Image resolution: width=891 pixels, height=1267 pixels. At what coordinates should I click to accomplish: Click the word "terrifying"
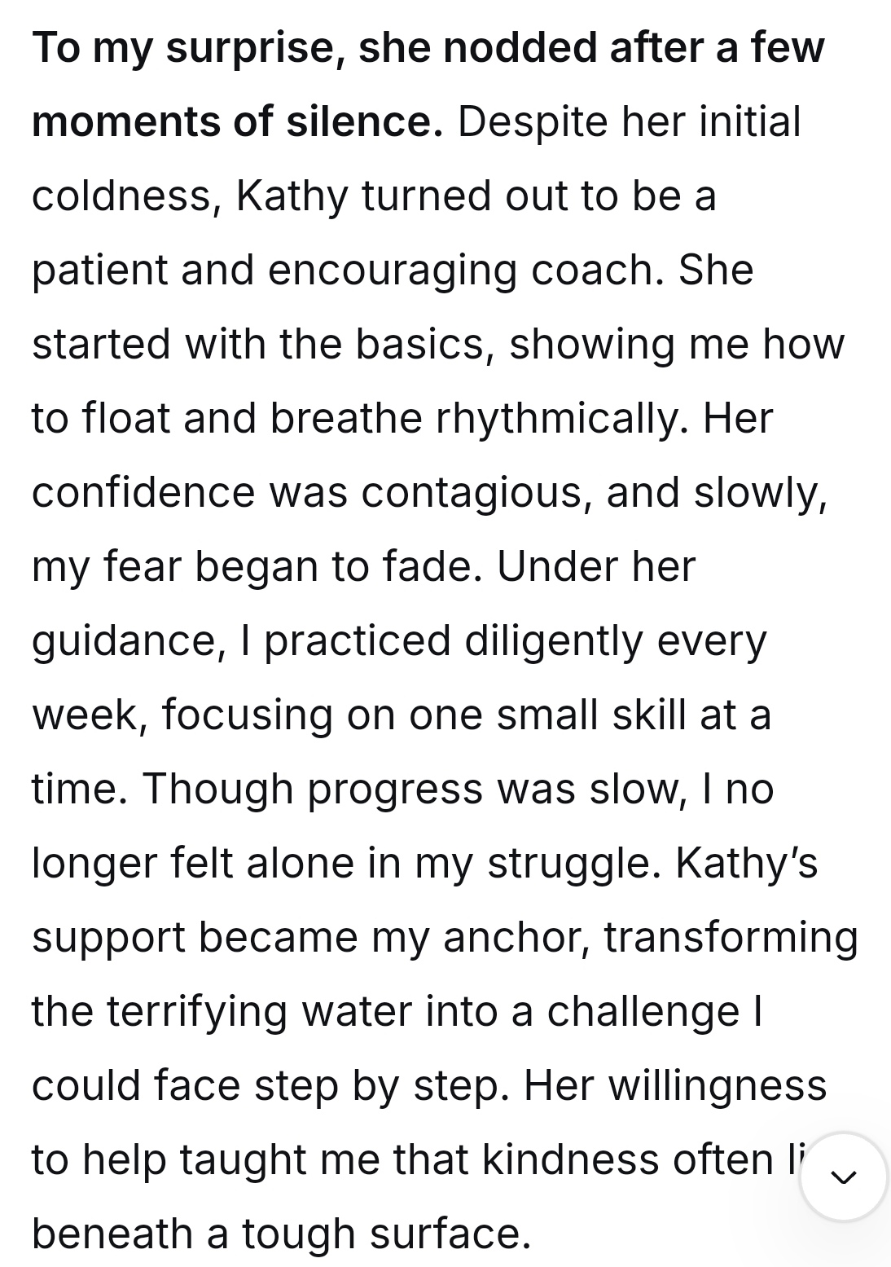tap(196, 1012)
